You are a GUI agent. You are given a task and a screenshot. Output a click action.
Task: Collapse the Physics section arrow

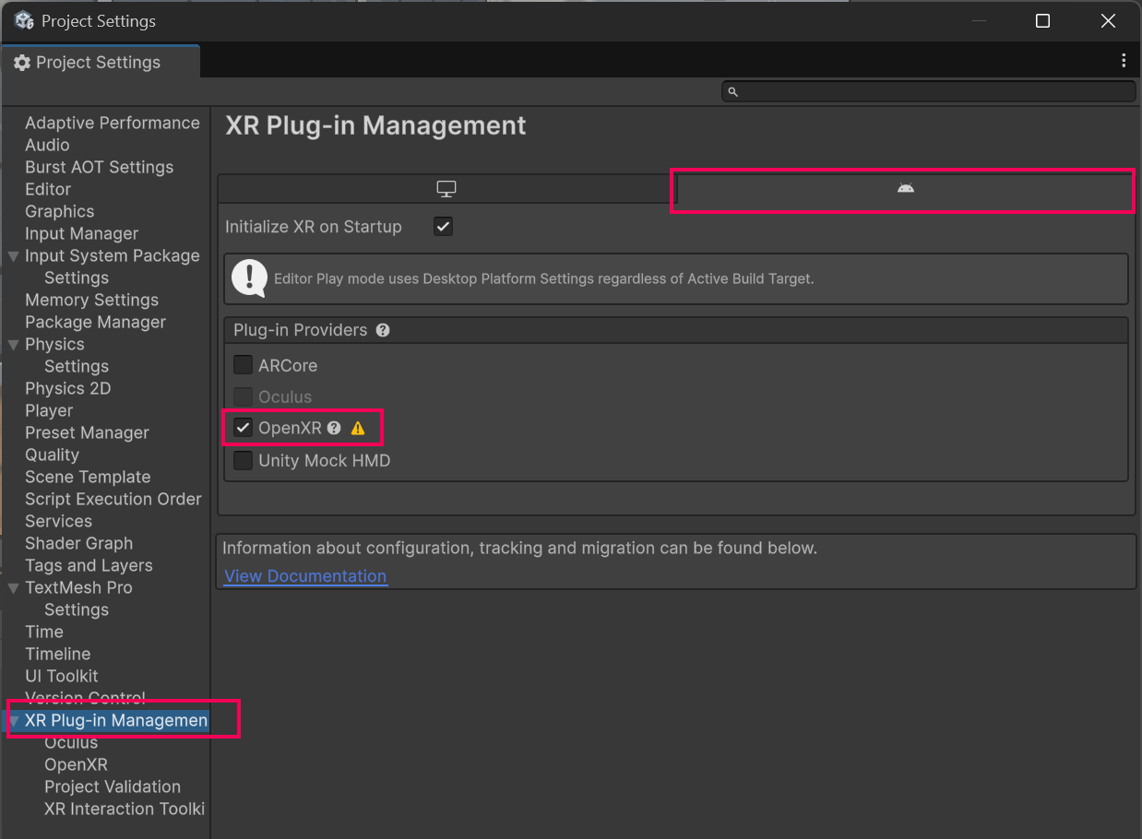coord(14,345)
